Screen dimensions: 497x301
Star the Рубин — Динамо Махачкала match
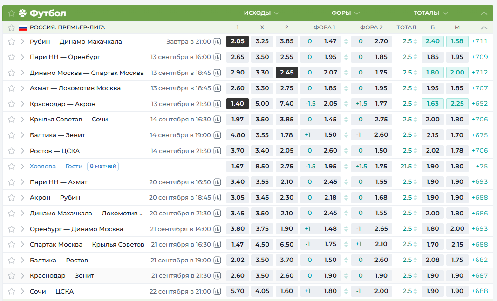(11, 41)
